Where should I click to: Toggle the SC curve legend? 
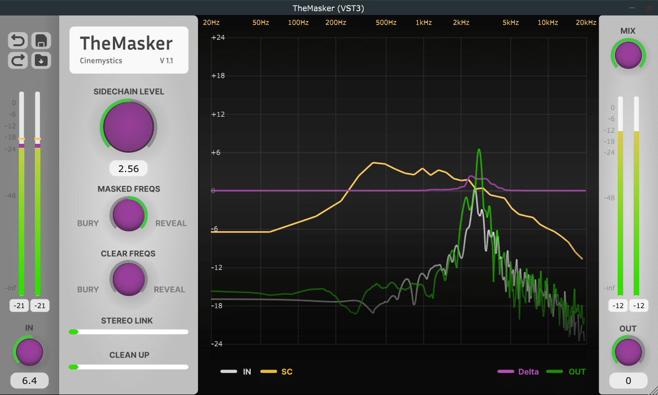tap(276, 372)
